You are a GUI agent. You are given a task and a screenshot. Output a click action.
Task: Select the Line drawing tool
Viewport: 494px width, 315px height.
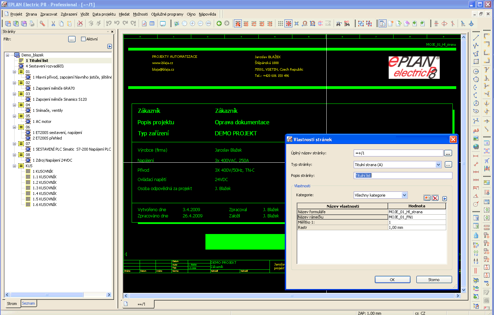tap(476, 37)
